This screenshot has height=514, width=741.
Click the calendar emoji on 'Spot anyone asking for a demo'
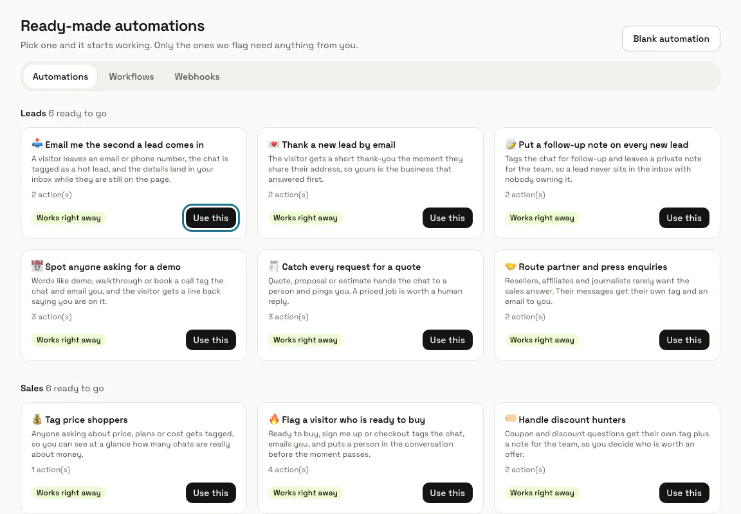[37, 266]
